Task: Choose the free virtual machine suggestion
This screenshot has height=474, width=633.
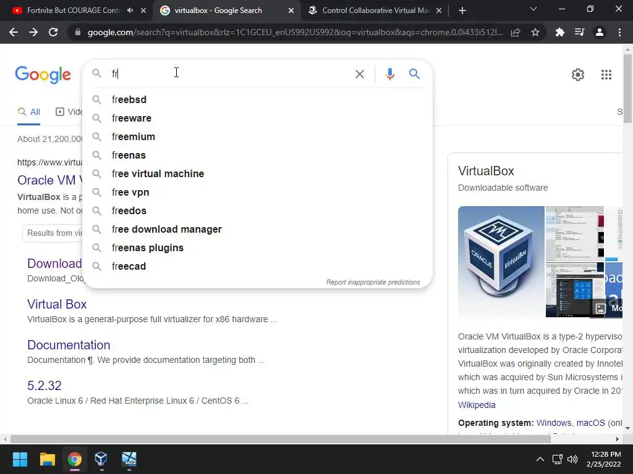Action: pyautogui.click(x=257, y=173)
